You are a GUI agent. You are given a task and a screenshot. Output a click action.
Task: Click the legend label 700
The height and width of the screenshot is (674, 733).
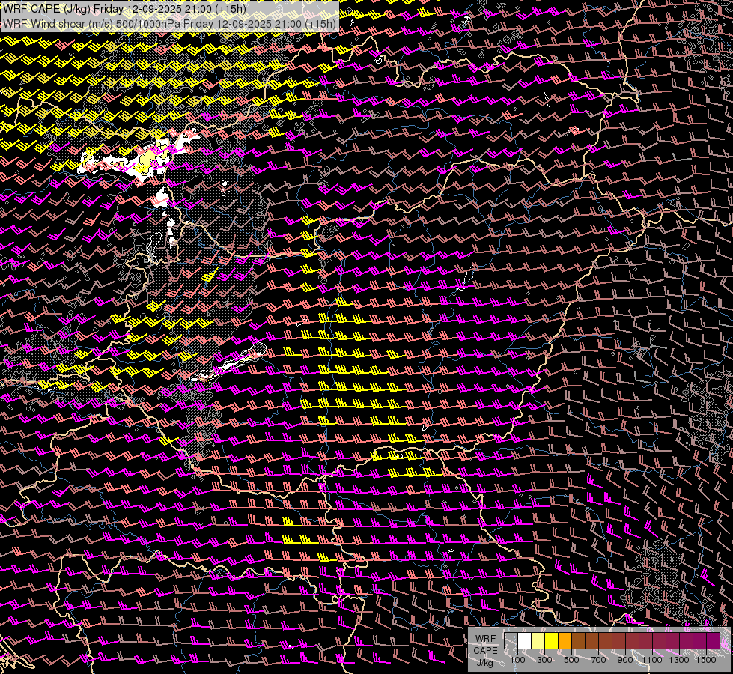click(598, 660)
